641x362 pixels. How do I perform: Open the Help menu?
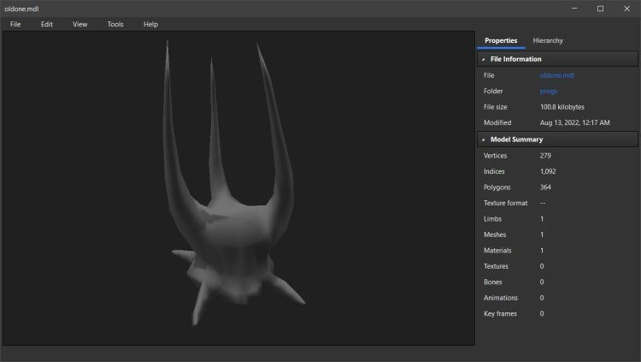click(x=151, y=24)
